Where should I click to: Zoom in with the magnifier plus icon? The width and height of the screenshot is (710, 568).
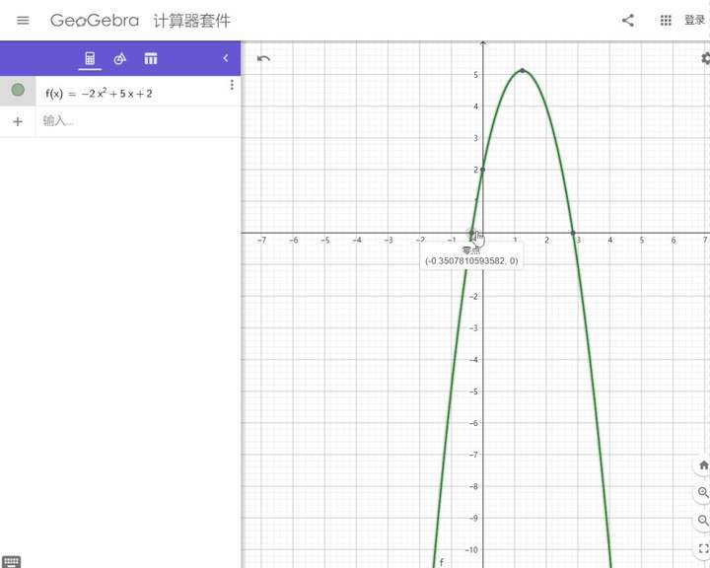pyautogui.click(x=703, y=492)
